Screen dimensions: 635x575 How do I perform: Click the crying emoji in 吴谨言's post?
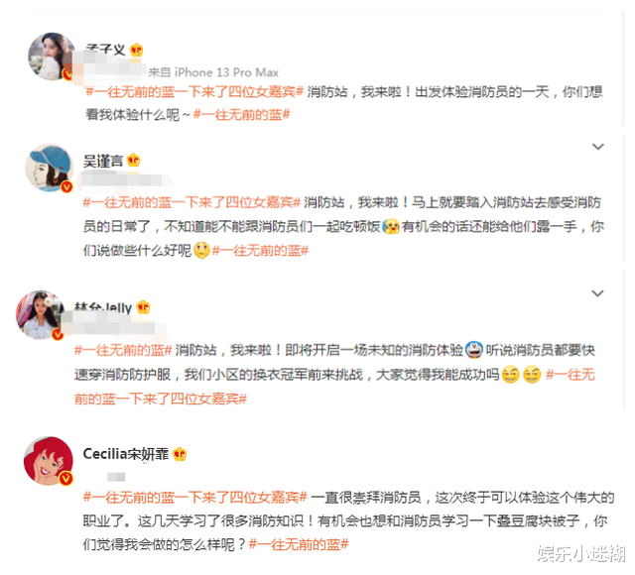coord(391,227)
